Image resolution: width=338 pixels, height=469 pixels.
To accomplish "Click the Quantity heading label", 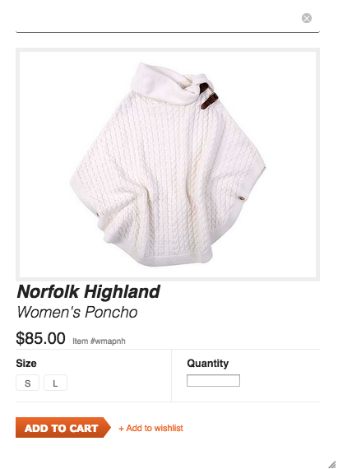I will (208, 363).
